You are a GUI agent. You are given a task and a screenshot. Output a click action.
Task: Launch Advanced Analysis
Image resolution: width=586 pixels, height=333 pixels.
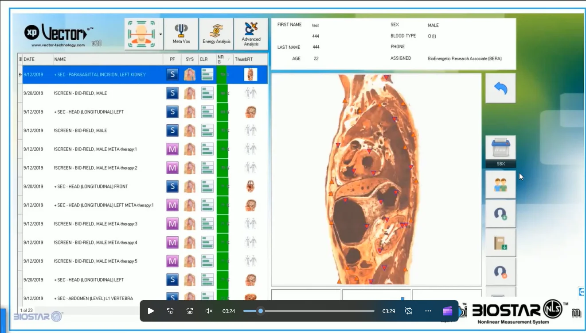(x=251, y=34)
